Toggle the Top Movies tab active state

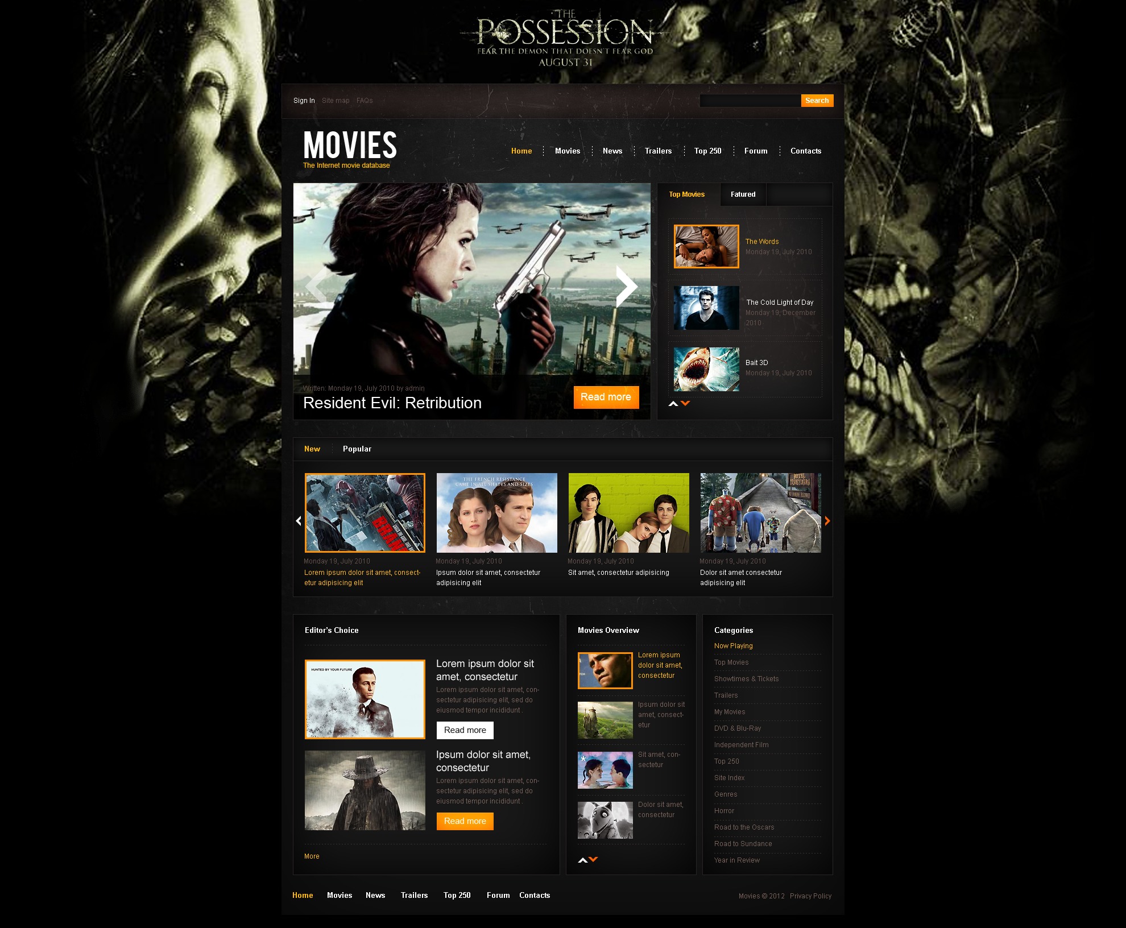coord(689,194)
